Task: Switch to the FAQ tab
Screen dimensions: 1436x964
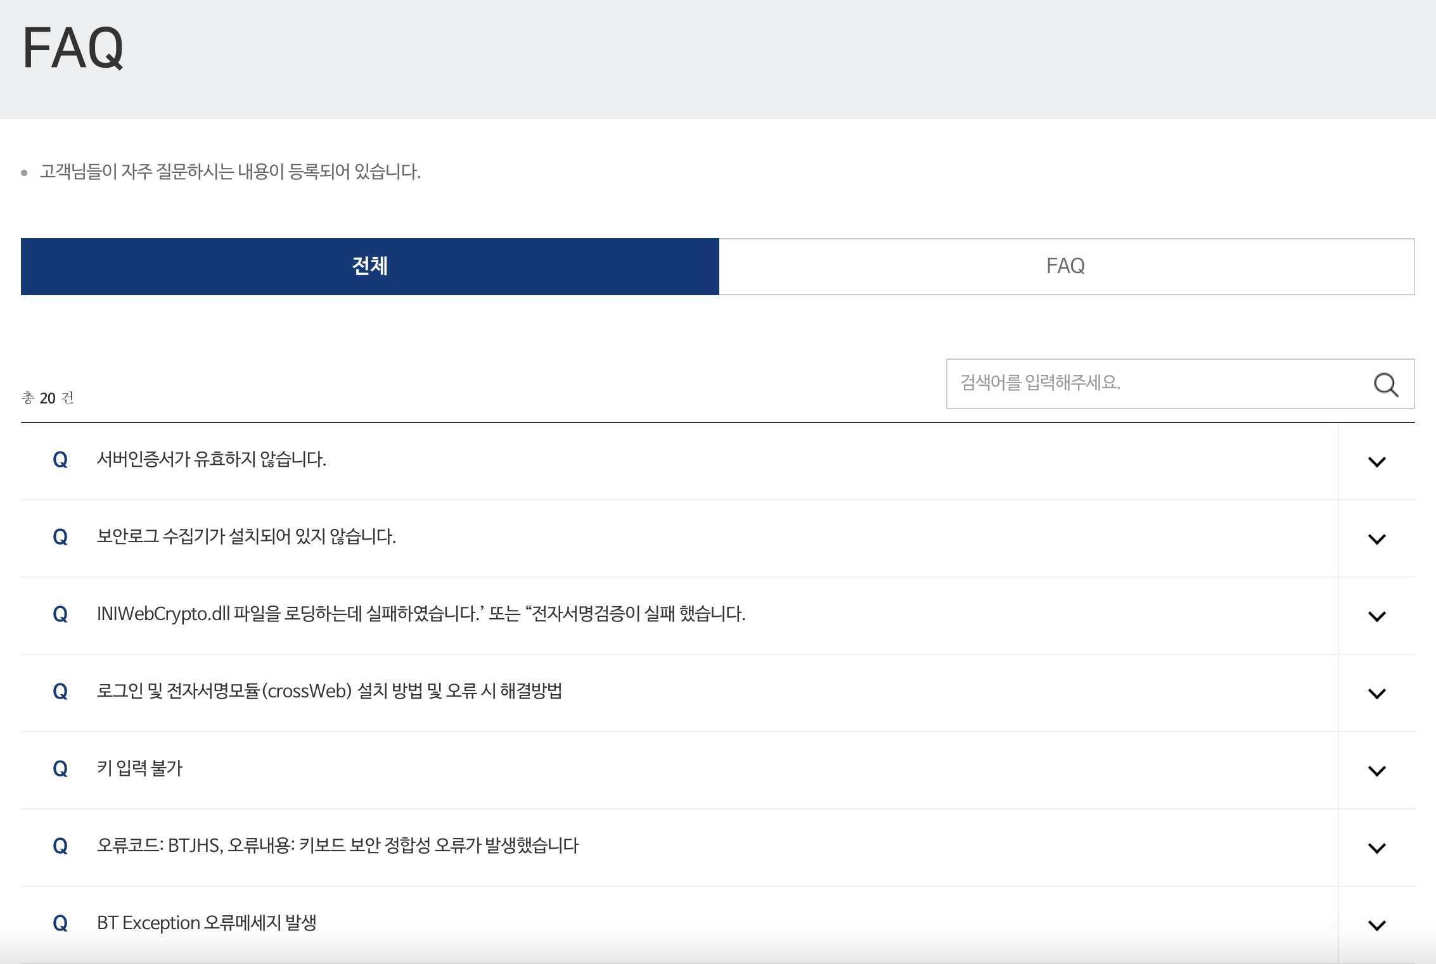Action: coord(1067,266)
